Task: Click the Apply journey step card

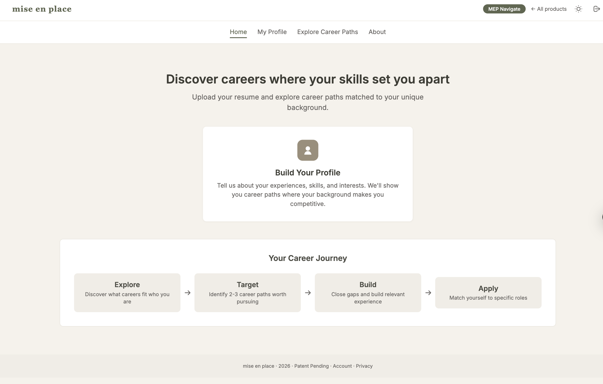Action: 488,293
